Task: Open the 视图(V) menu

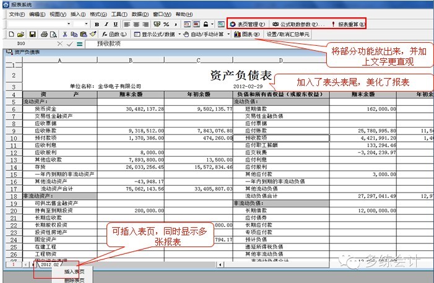Action: (x=58, y=14)
